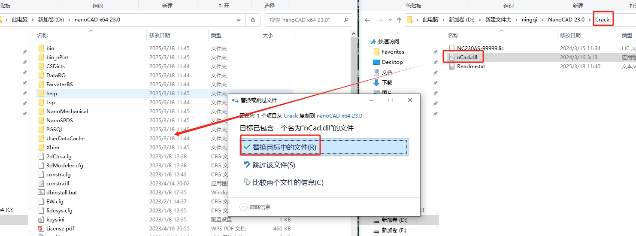636x236 pixels.
Task: Sort left window by 修改日期 column
Action: click(x=160, y=36)
